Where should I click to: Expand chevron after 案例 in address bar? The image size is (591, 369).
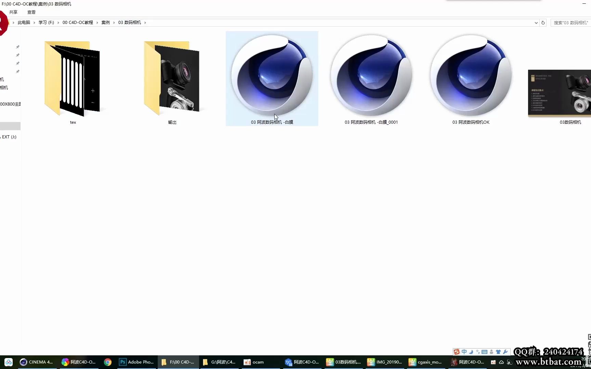[114, 23]
